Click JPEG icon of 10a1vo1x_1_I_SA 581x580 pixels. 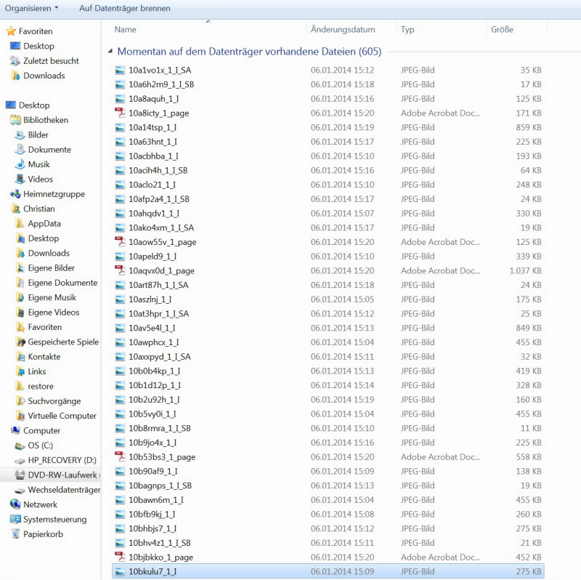tap(121, 71)
